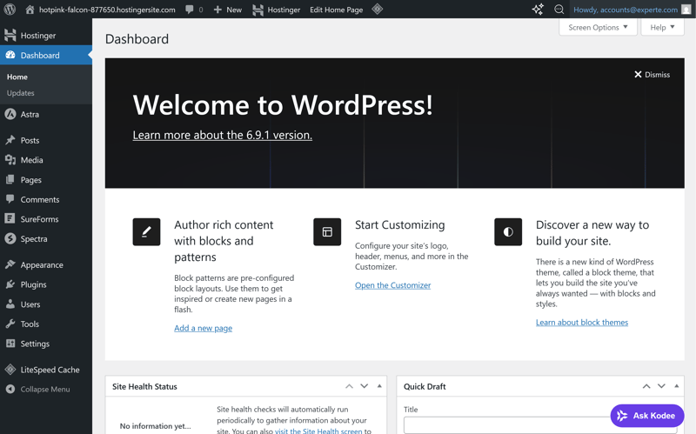Open the Plugins menu in the sidebar
Image resolution: width=696 pixels, height=434 pixels.
point(33,284)
